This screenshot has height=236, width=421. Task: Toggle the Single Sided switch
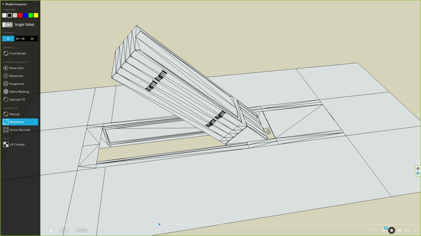(8, 25)
